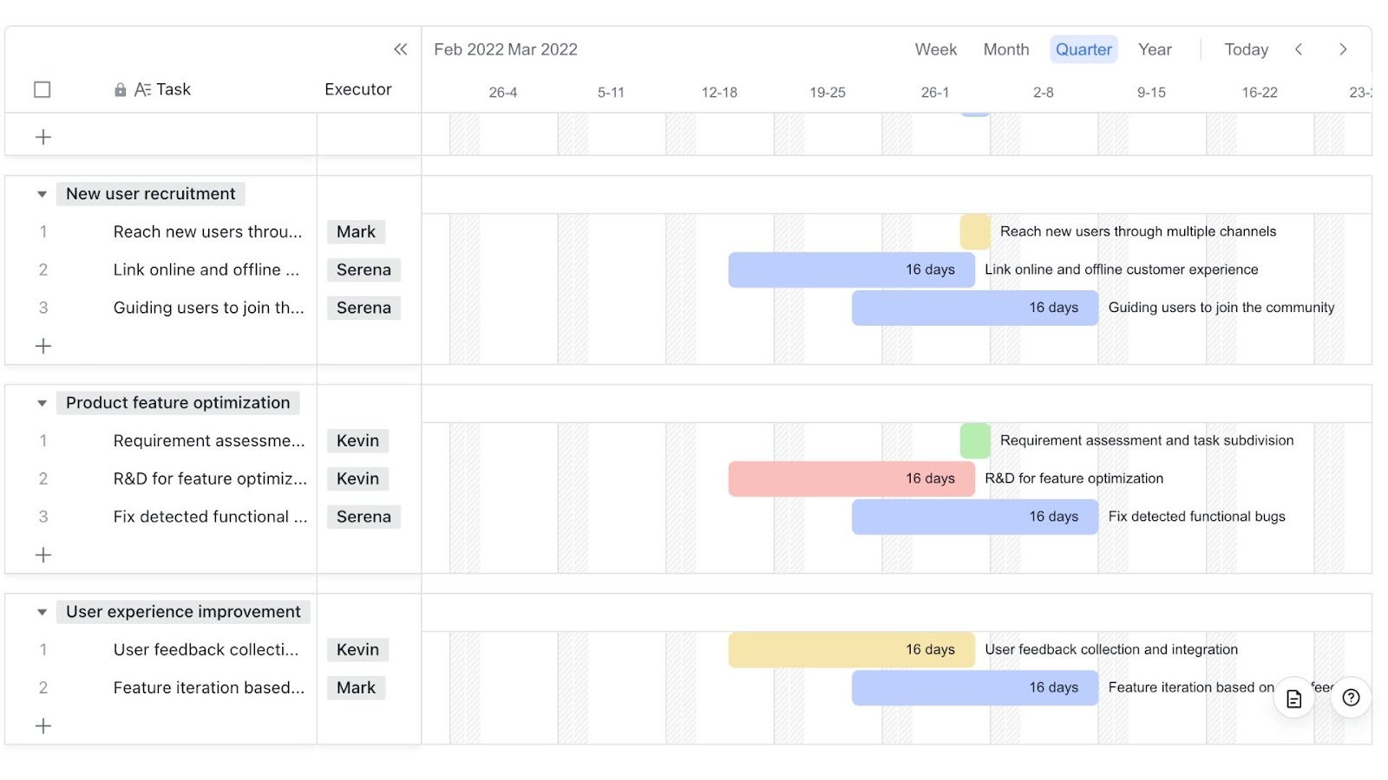
Task: Open task 'User feedback collecti...'
Action: point(206,649)
